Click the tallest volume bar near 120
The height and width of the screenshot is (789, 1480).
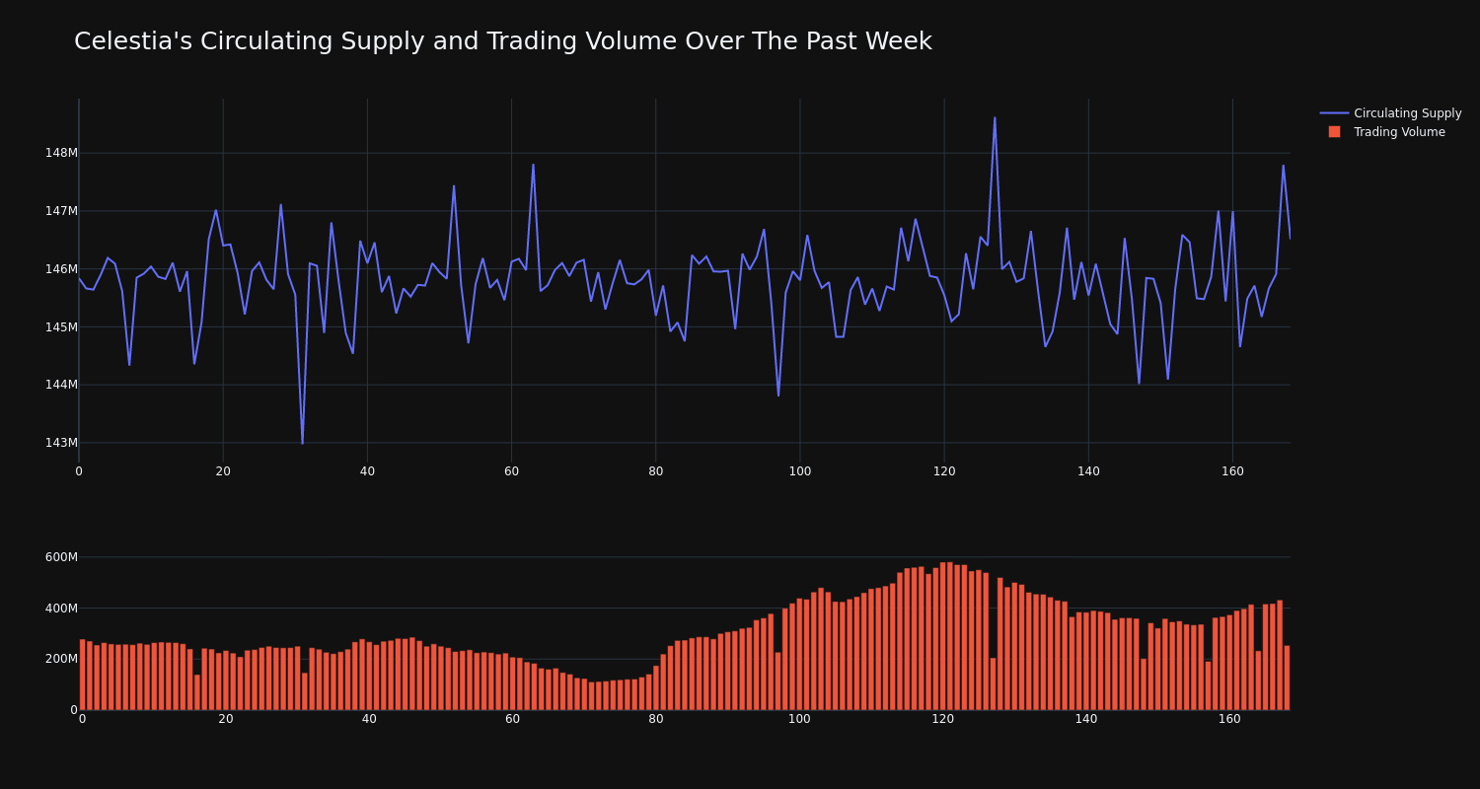[x=943, y=636]
